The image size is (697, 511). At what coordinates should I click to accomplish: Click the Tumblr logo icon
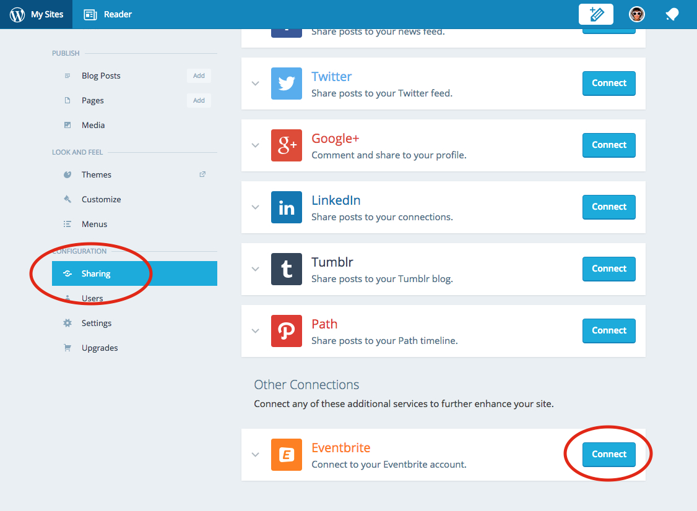click(x=286, y=269)
